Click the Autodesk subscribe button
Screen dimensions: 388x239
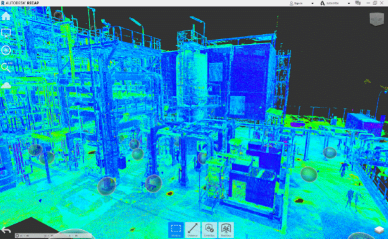point(330,3)
